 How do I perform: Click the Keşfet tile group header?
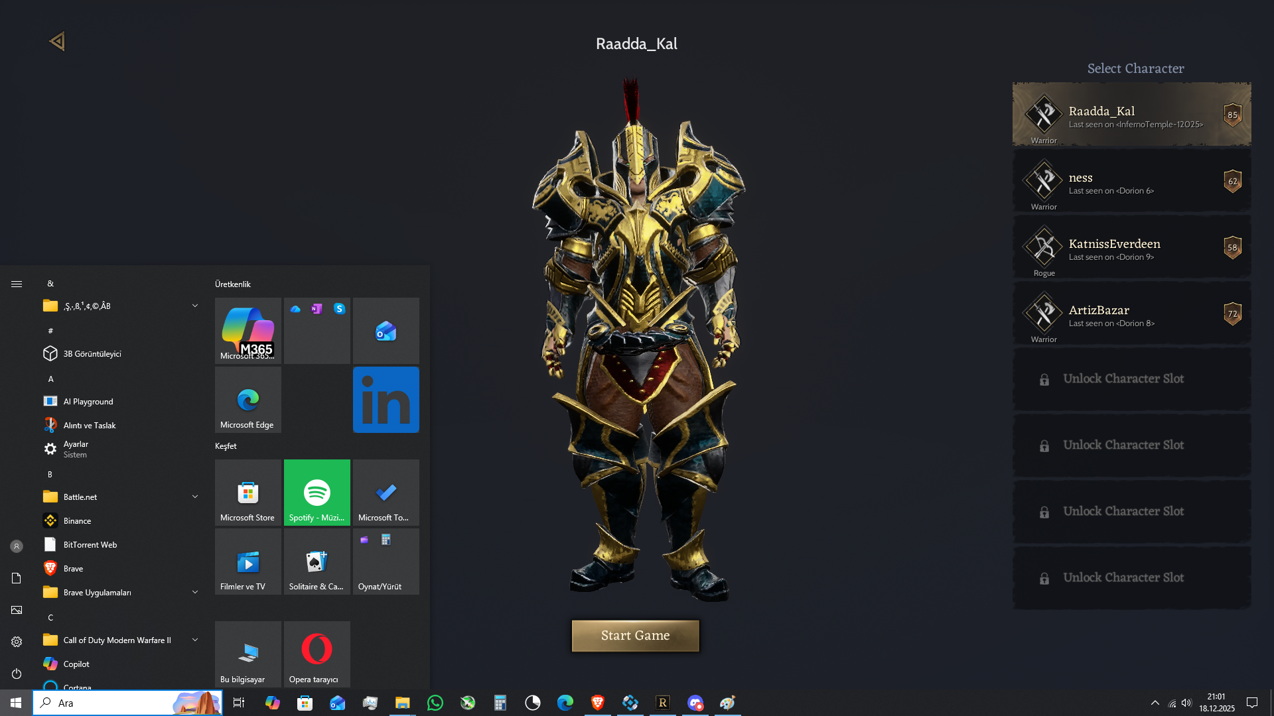pos(226,446)
